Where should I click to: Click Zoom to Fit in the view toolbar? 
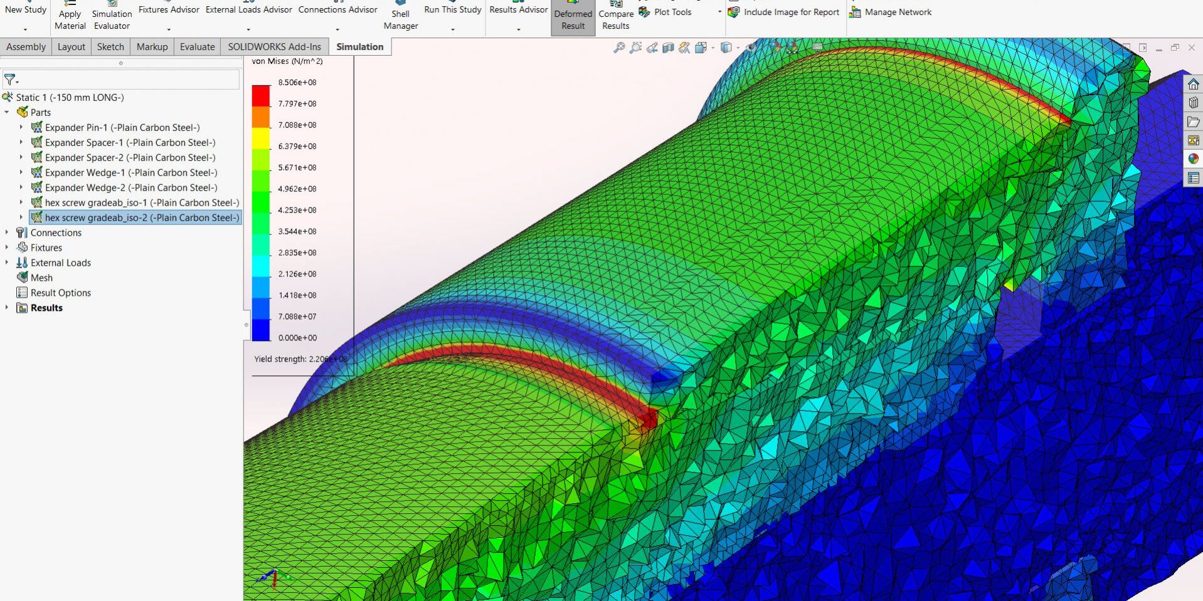coord(619,46)
